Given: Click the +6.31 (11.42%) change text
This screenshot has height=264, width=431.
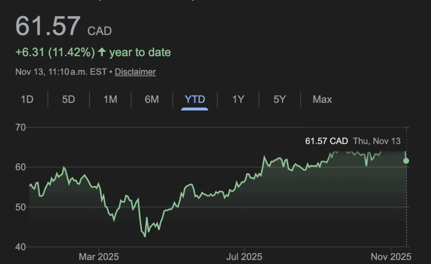Looking at the screenshot, I should (x=55, y=53).
